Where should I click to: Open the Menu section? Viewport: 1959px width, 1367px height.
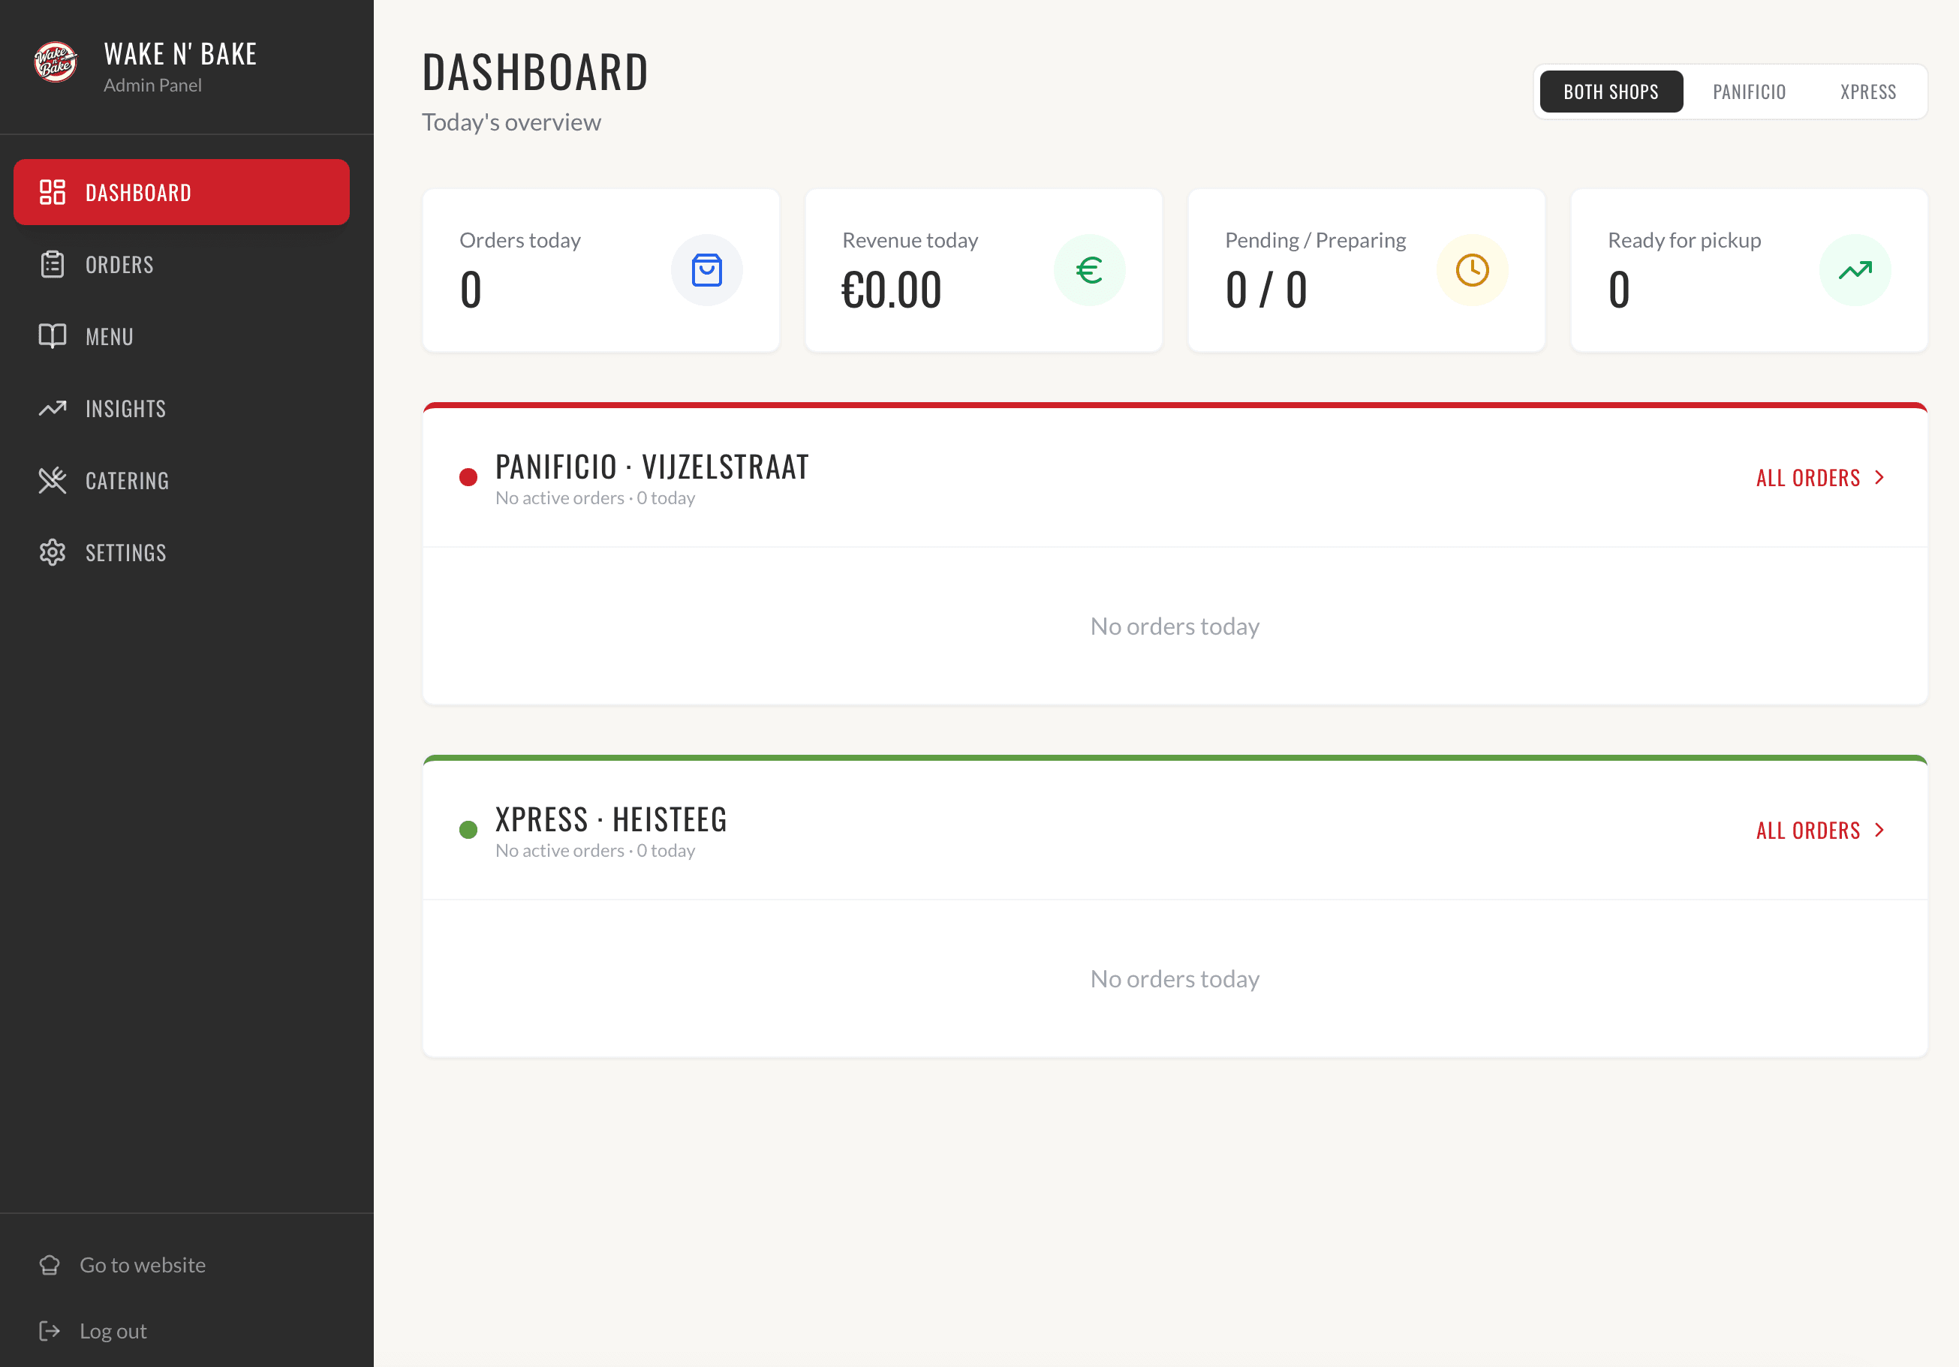click(x=182, y=336)
